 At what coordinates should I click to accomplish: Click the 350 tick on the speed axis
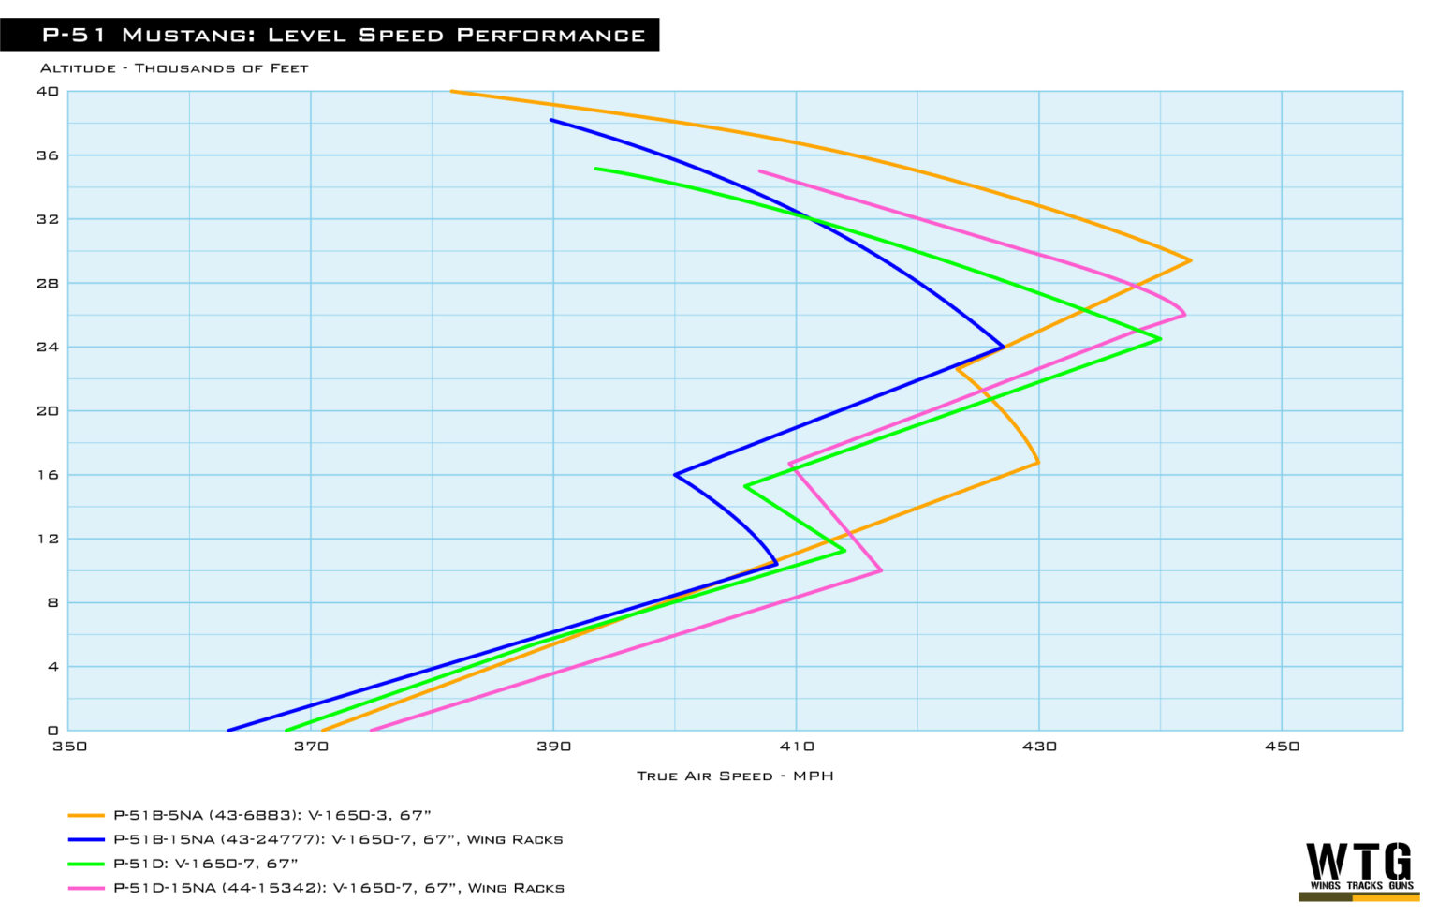(x=69, y=747)
